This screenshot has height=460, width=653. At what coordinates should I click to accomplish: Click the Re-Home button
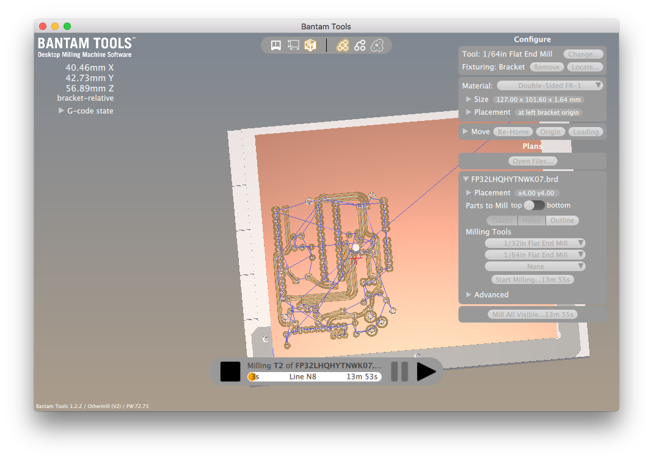pyautogui.click(x=513, y=132)
